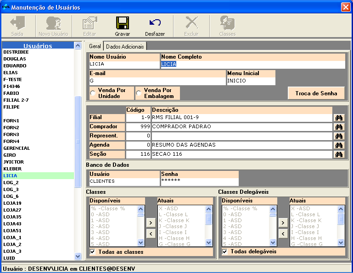Click down arrow of Delegáveis Disponíveis list
353x273 pixels.
click(273, 242)
